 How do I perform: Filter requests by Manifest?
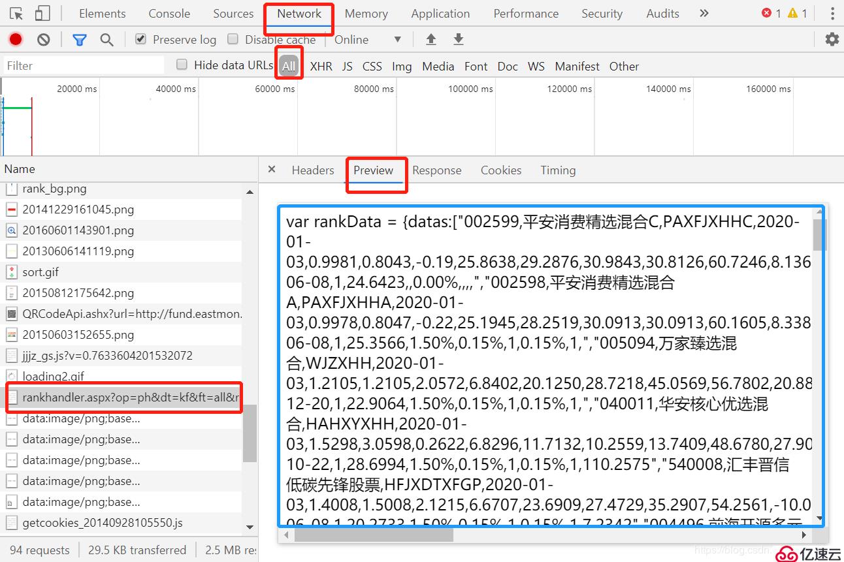pyautogui.click(x=577, y=66)
